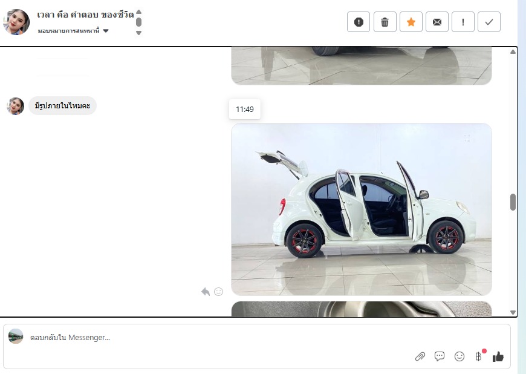Click the chat scrollbar thumb

513,202
